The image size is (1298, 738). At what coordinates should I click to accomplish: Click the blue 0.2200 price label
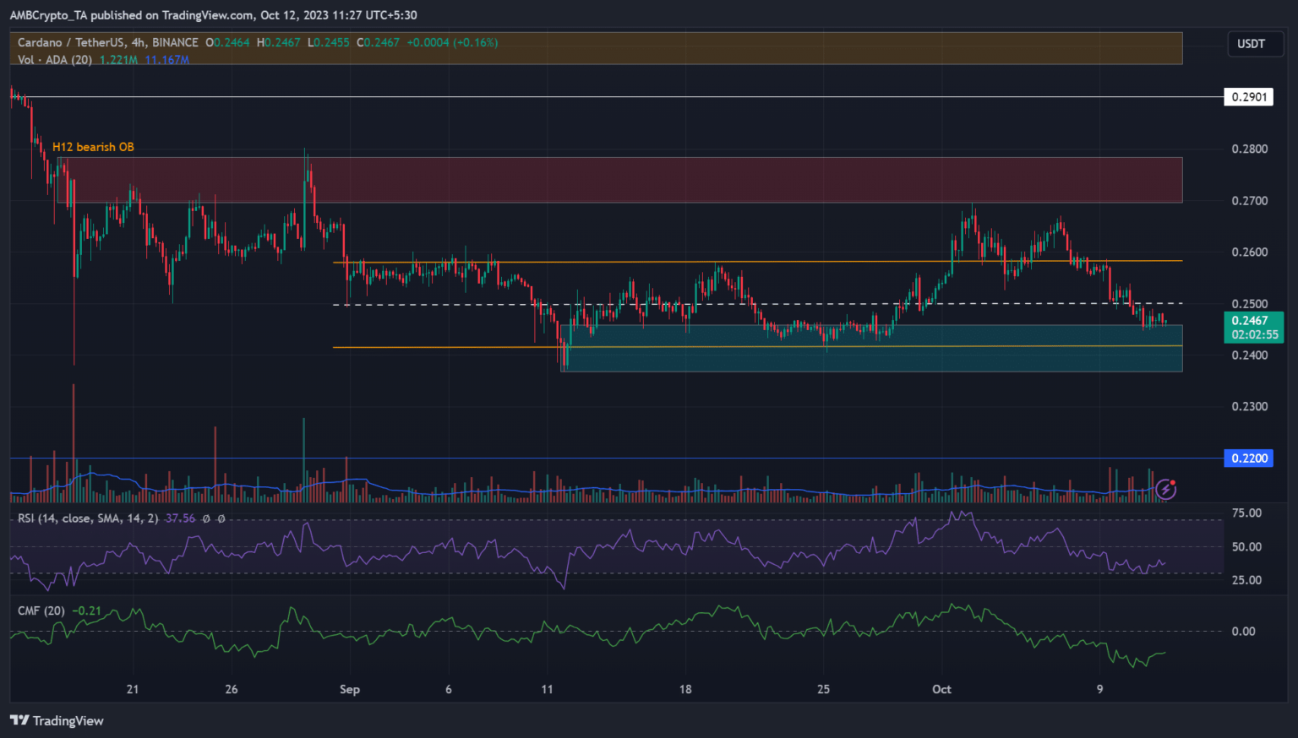click(1248, 459)
